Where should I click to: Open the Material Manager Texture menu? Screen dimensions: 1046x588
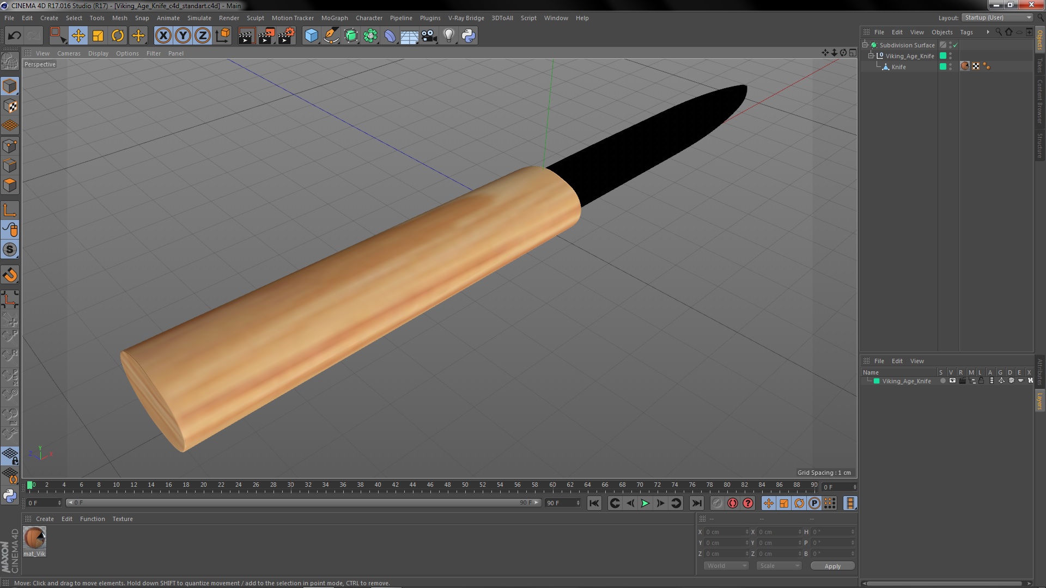(123, 519)
